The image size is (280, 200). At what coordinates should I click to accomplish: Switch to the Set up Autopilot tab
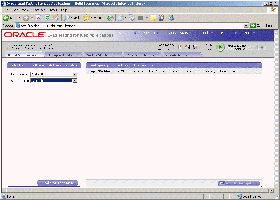pos(63,55)
